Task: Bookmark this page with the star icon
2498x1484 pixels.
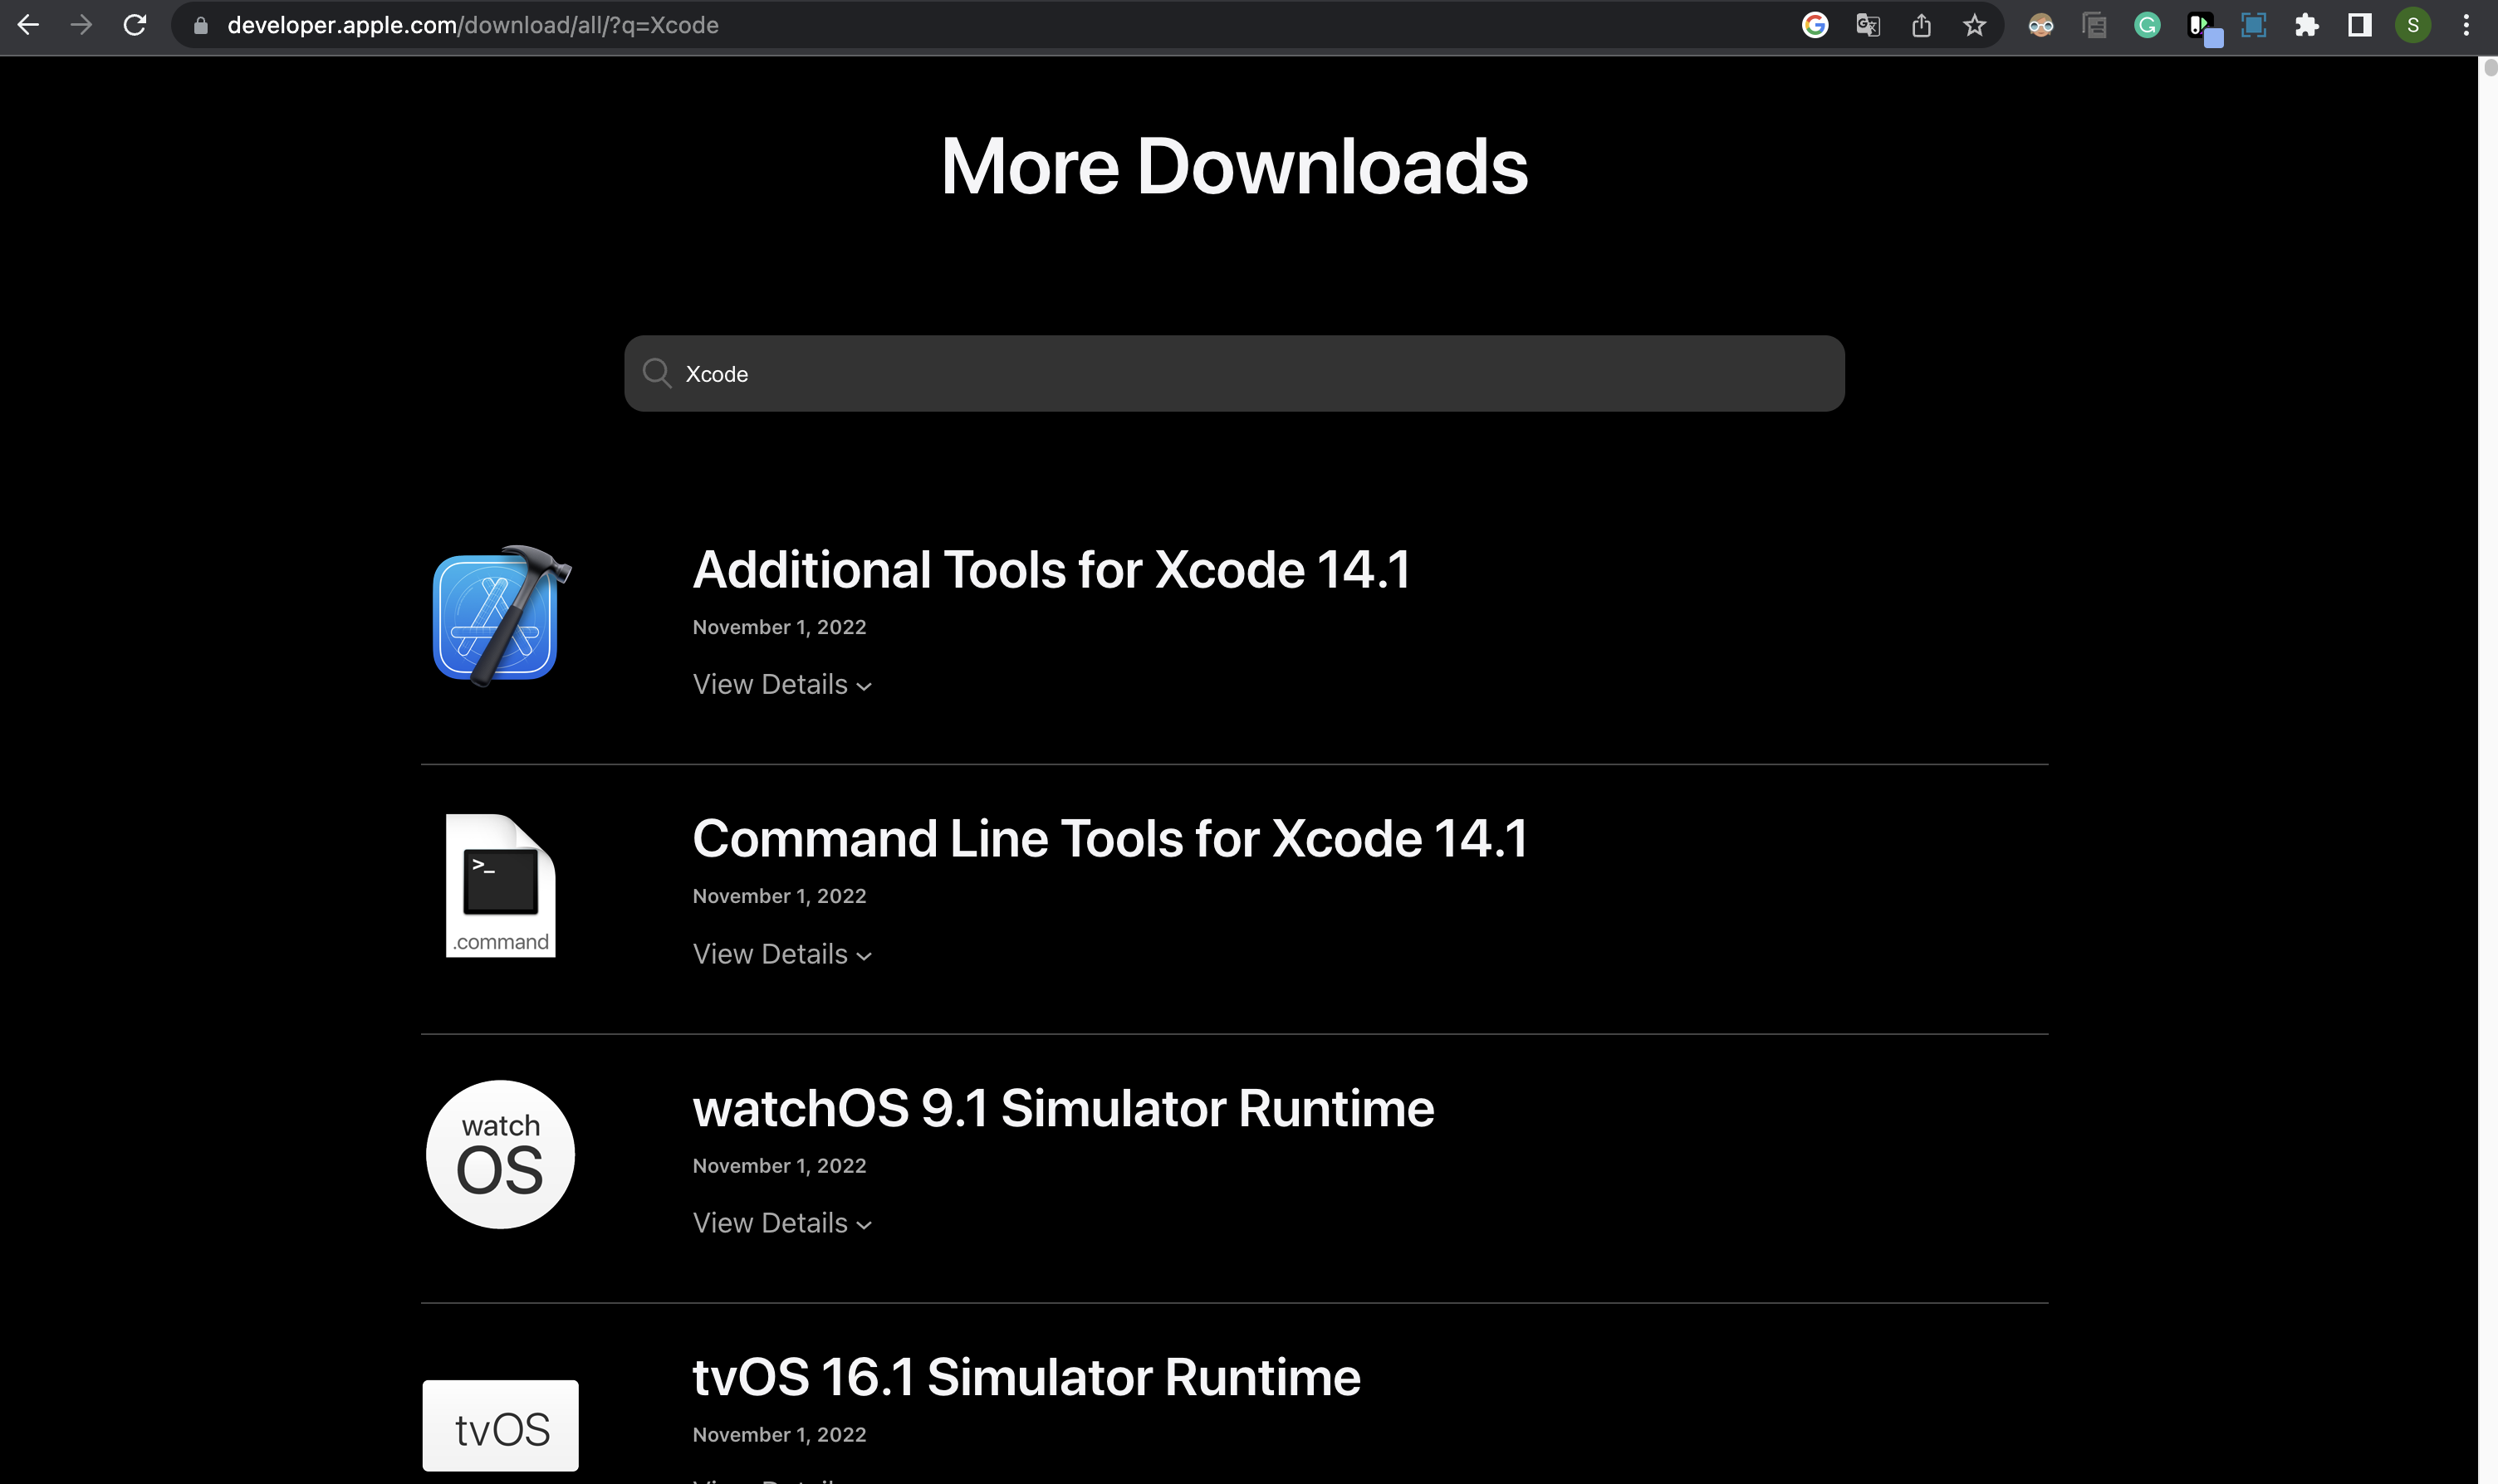Action: [1974, 25]
